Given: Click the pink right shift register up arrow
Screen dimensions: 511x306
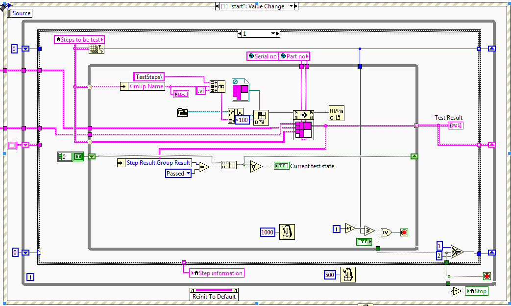Looking at the screenshot, I should point(492,145).
